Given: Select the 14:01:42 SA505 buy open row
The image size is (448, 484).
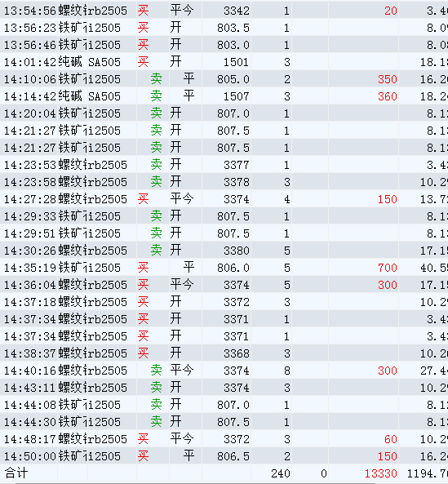Looking at the screenshot, I should tap(224, 62).
